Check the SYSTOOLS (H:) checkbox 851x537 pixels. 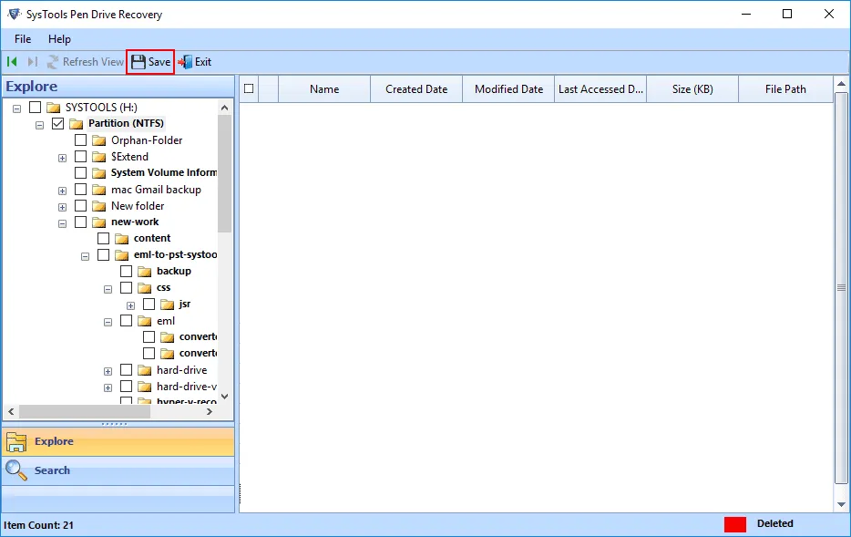[x=35, y=107]
